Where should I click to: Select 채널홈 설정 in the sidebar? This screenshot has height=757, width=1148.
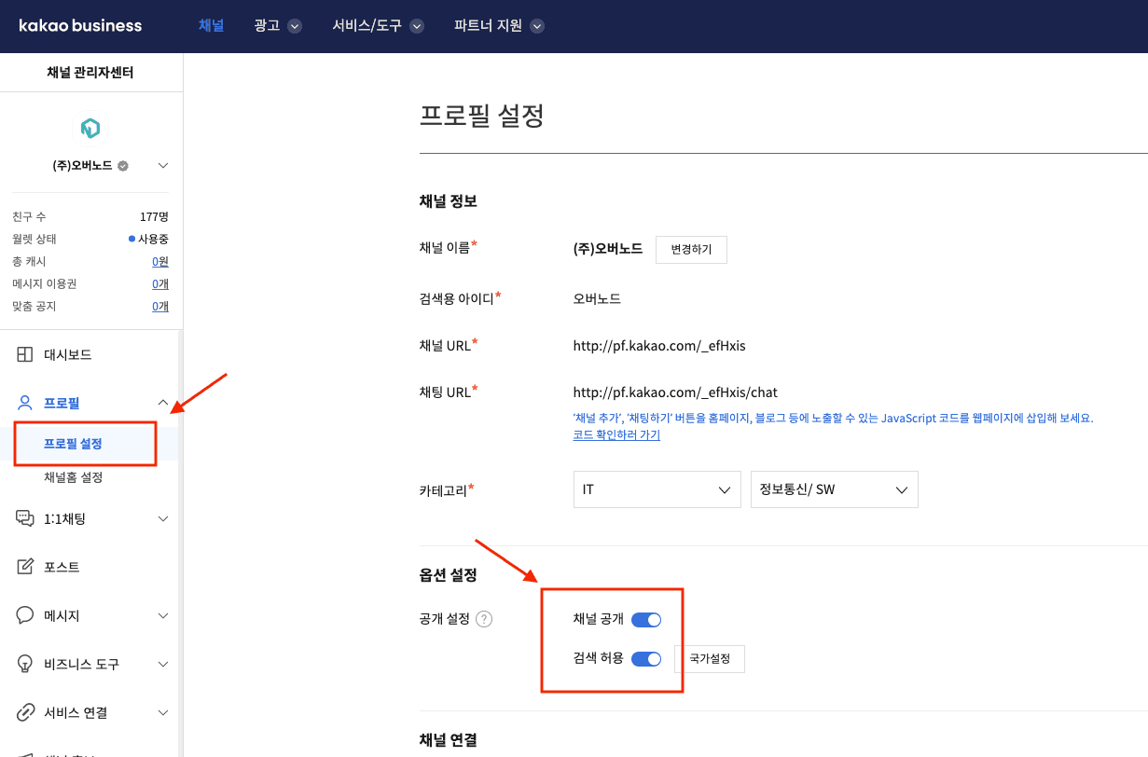(x=74, y=477)
